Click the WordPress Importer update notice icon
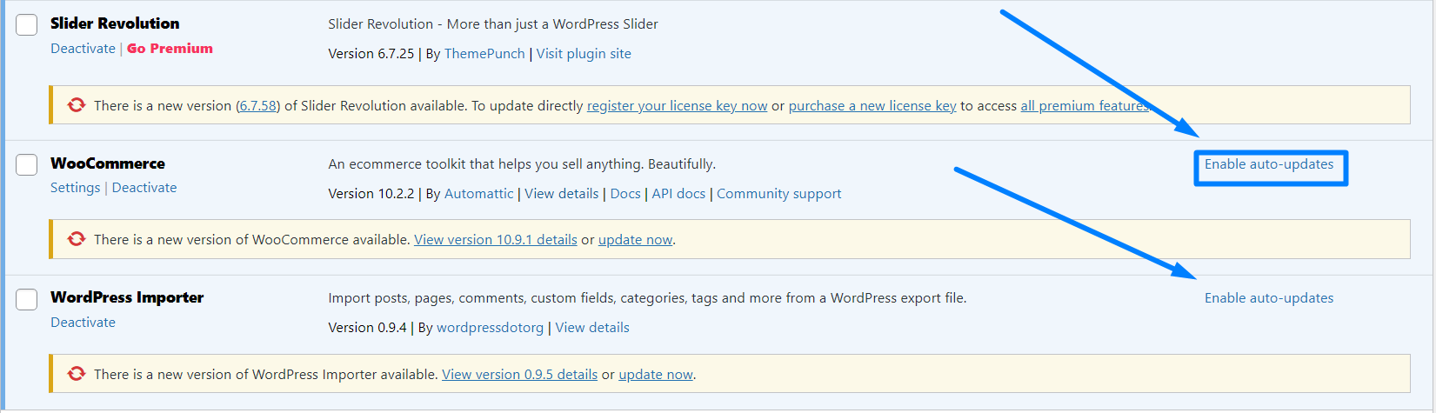 (77, 374)
